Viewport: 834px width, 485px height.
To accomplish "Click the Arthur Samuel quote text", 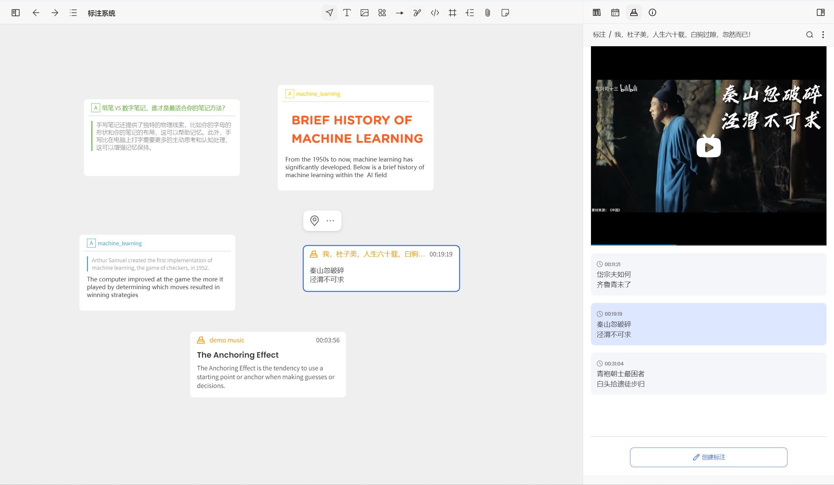I will (x=152, y=264).
